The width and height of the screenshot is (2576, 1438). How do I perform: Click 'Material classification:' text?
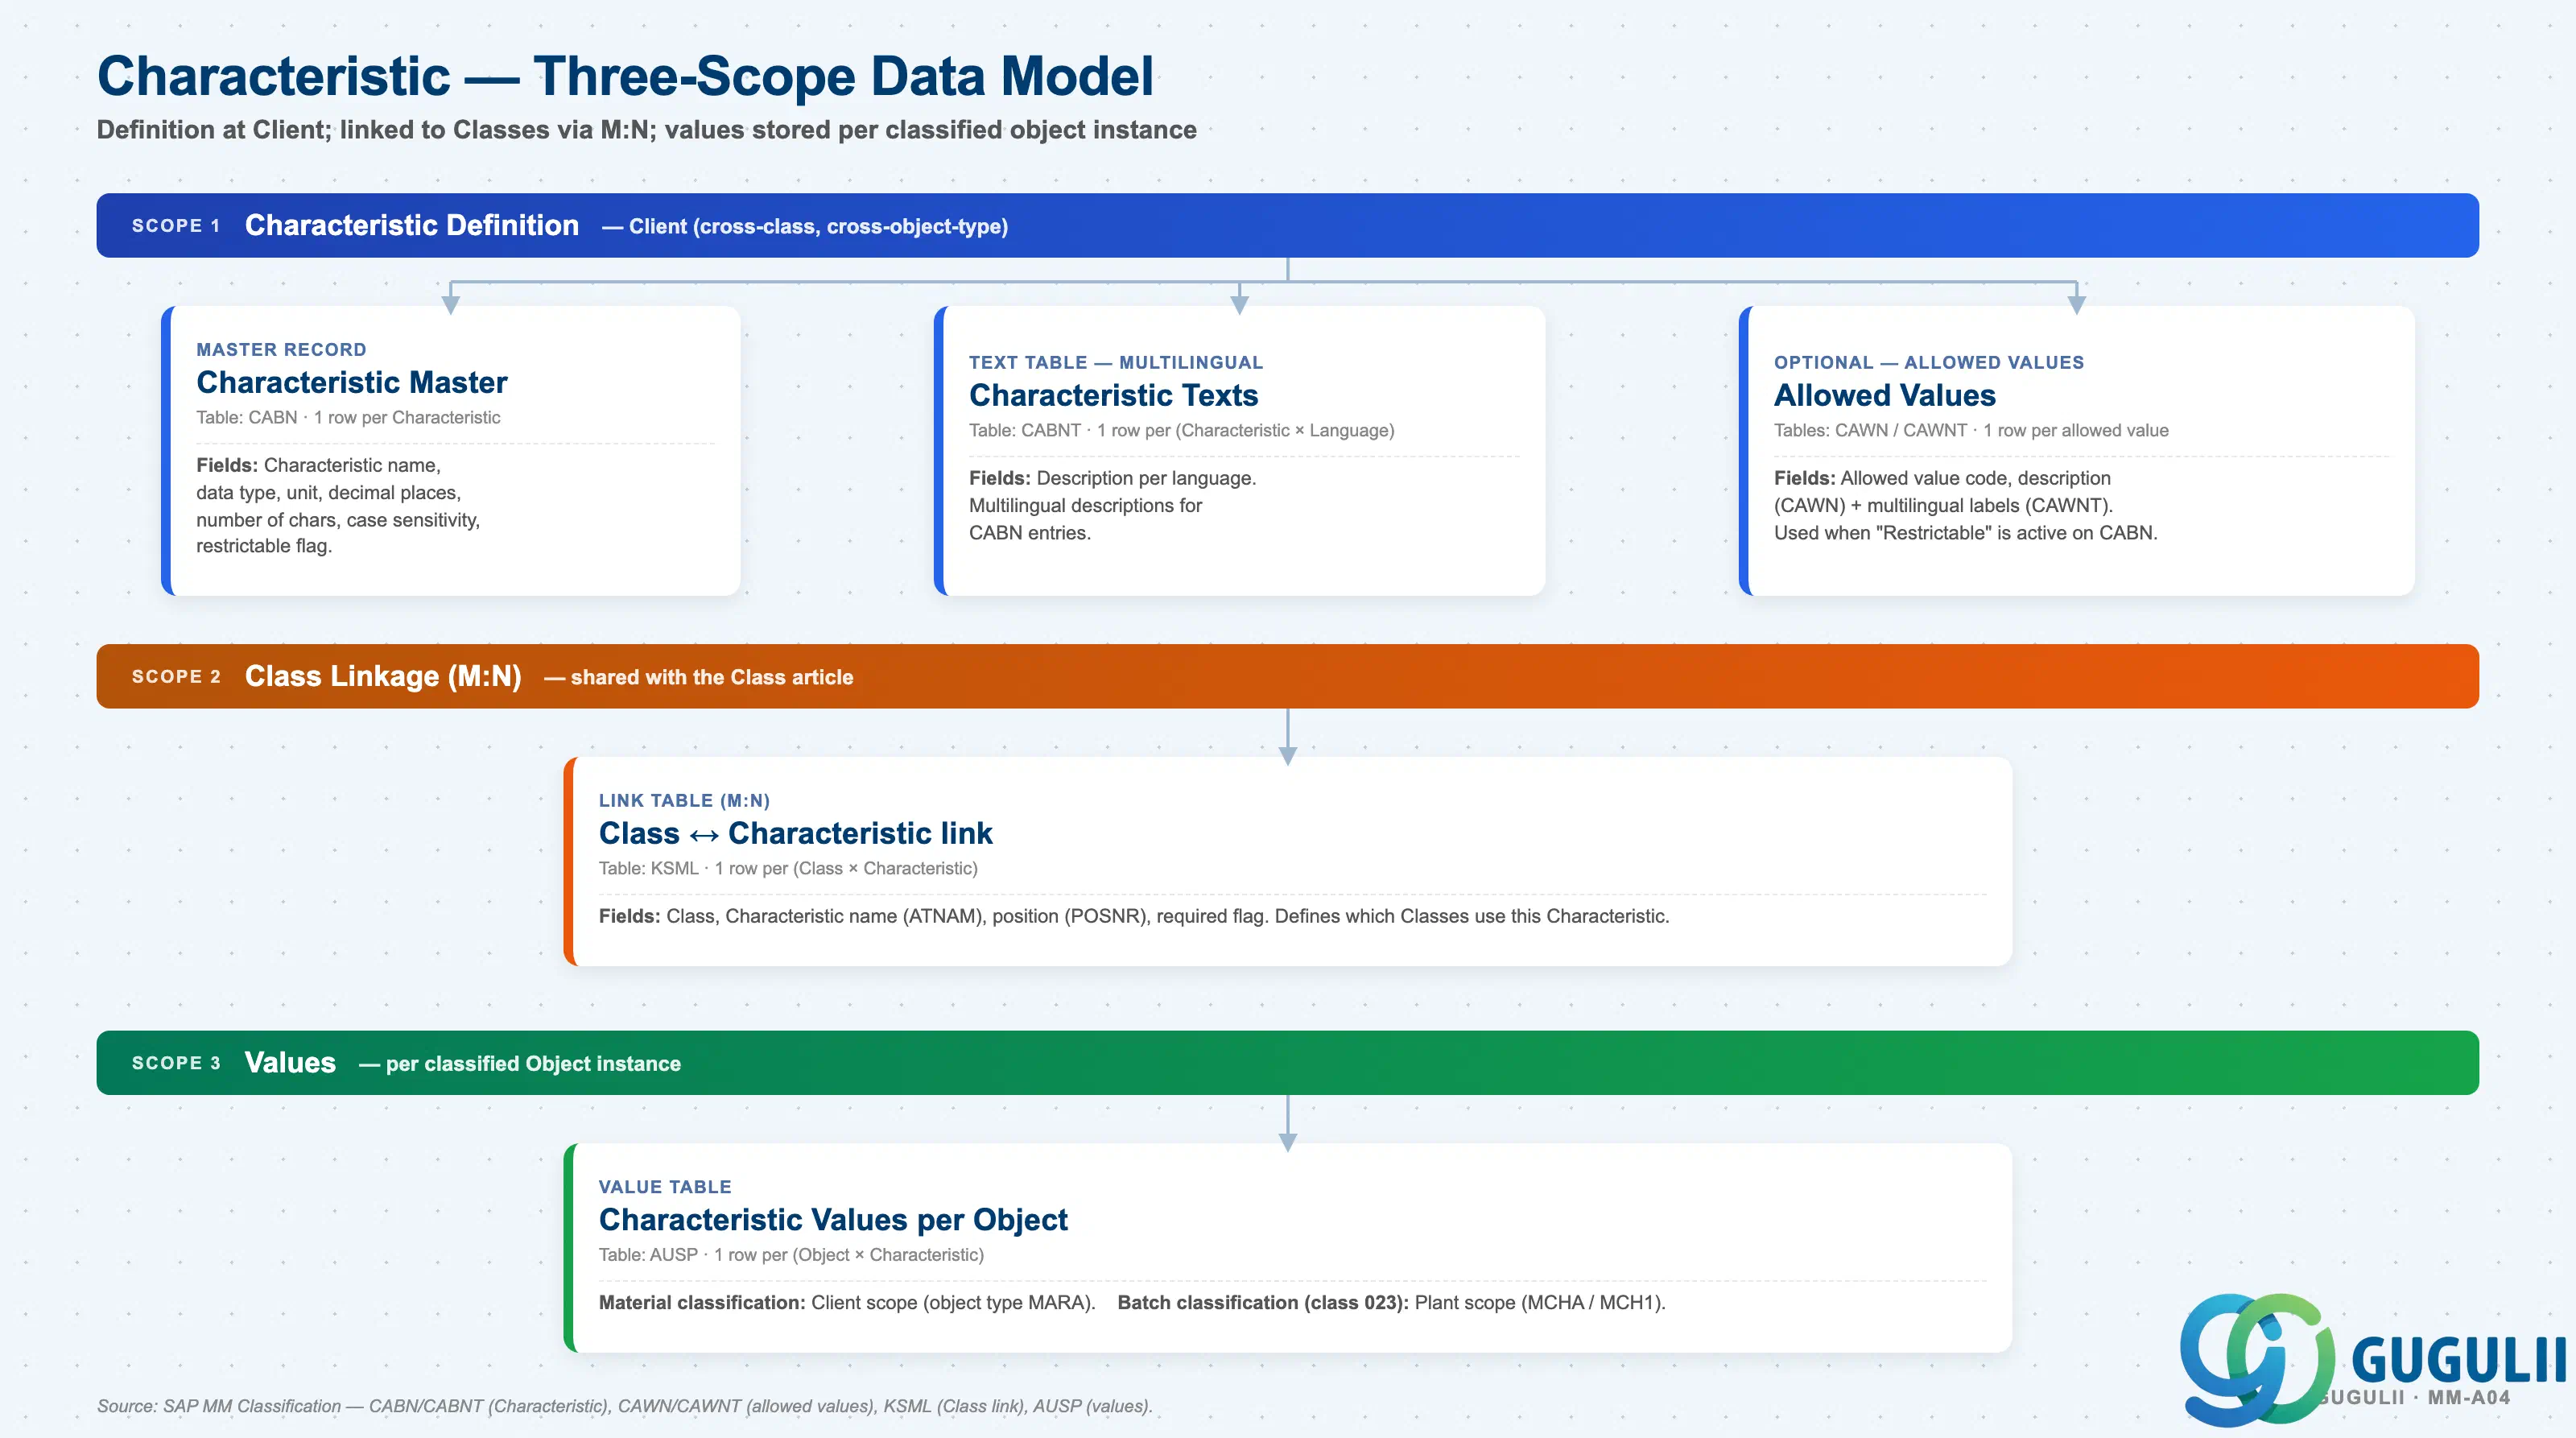pyautogui.click(x=702, y=1302)
